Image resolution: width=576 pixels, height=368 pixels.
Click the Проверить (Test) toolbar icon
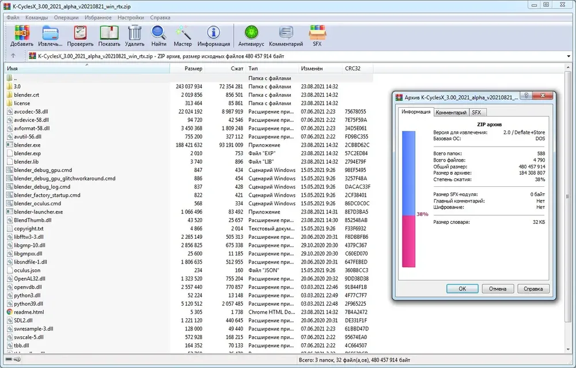(x=80, y=33)
